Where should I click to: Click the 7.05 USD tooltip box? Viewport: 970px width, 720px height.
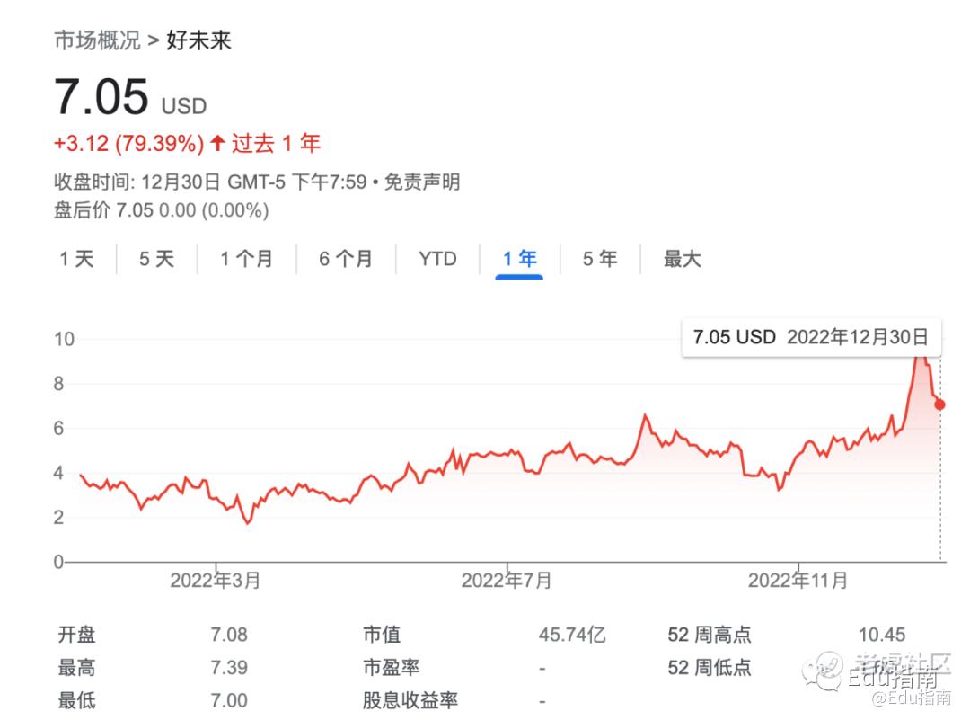click(811, 337)
